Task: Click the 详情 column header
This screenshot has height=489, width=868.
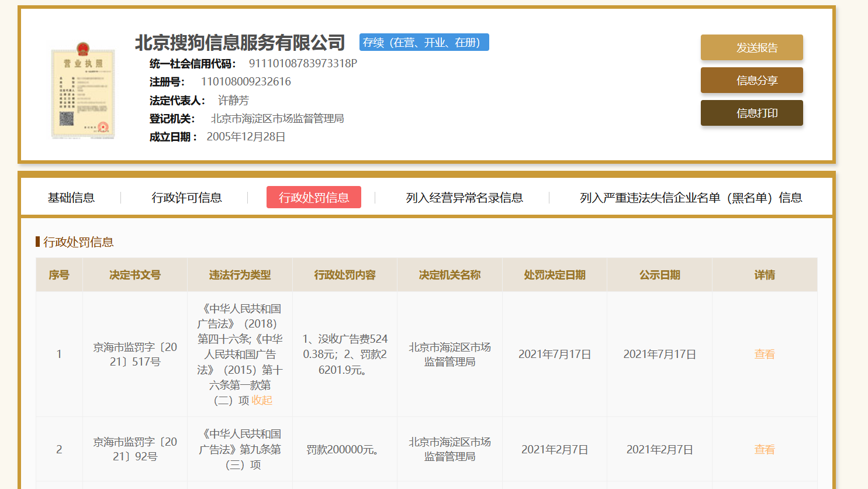Action: (765, 275)
